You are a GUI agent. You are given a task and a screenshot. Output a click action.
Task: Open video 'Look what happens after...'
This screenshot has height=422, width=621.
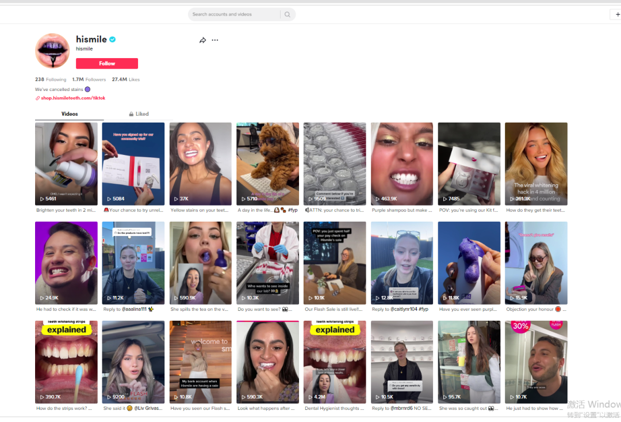point(268,362)
